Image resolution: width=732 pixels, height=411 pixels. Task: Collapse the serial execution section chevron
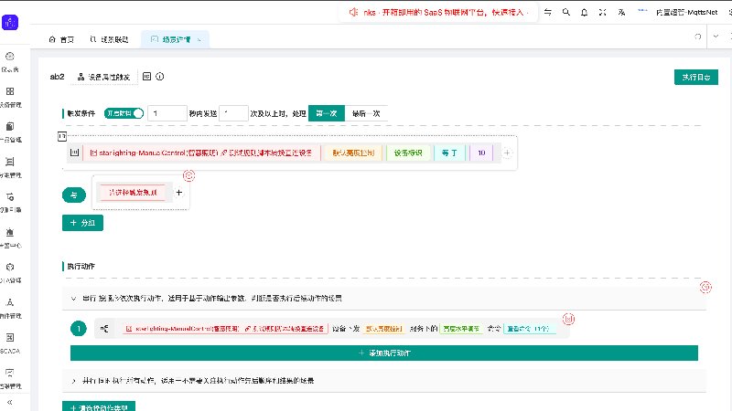click(x=73, y=299)
